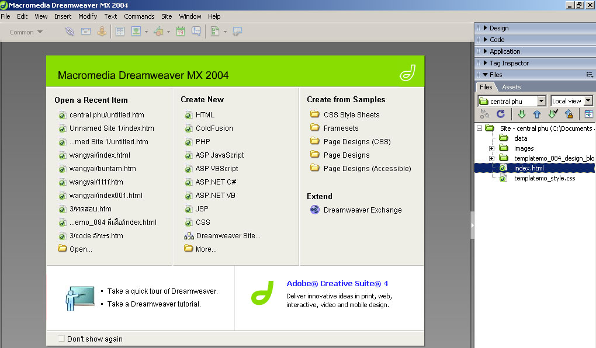
Task: Insert a Table using the toolbar icon
Action: 120,32
